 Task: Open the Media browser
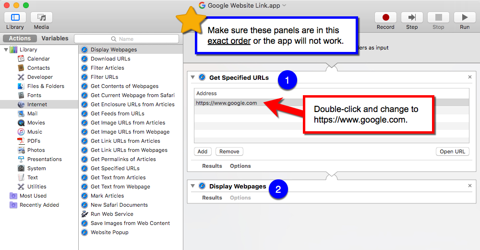point(41,18)
